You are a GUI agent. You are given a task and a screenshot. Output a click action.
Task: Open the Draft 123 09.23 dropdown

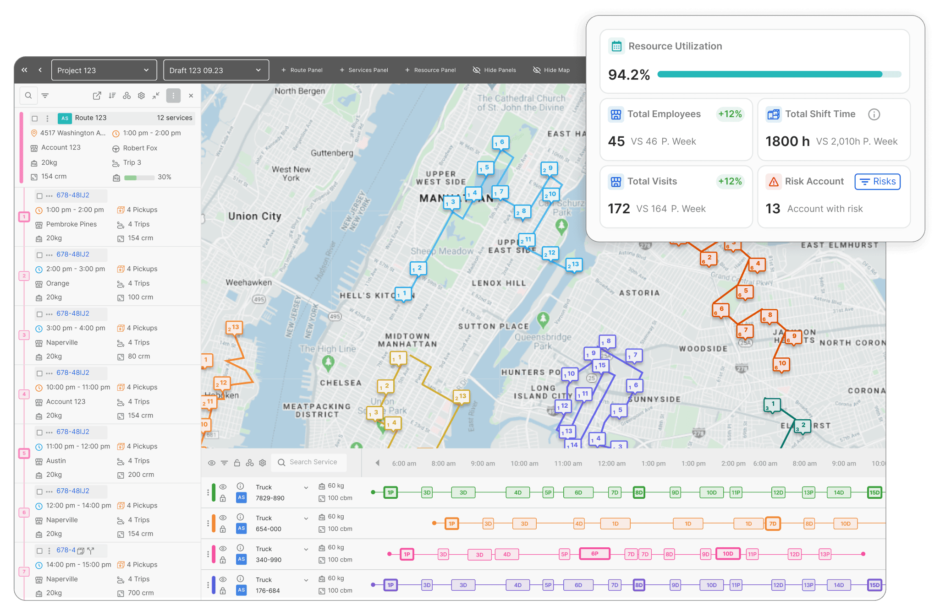click(216, 70)
